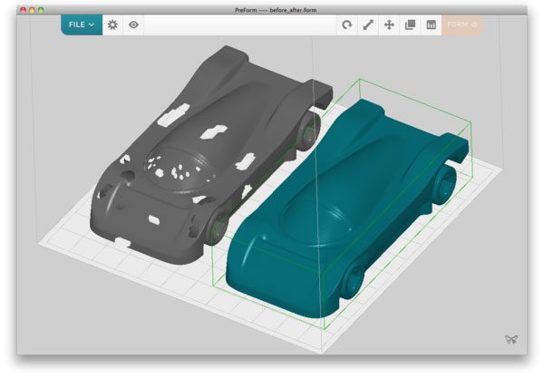The width and height of the screenshot is (544, 378).
Task: Open the Duplicate/Layout tool
Action: [x=410, y=24]
